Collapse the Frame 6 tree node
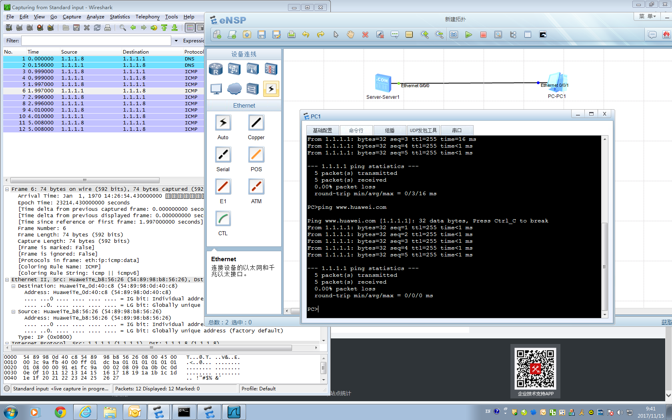This screenshot has height=420, width=672. coord(7,189)
